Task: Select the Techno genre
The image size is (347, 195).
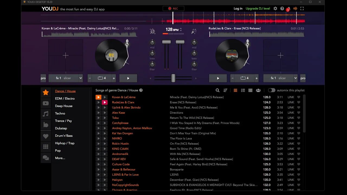Action: (x=60, y=113)
